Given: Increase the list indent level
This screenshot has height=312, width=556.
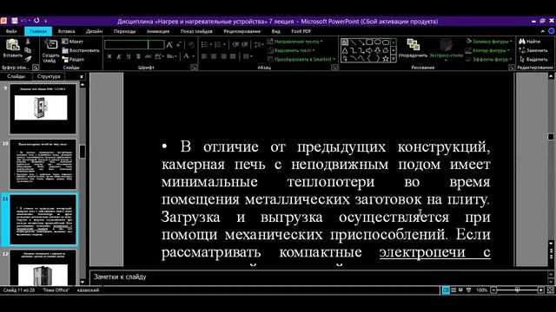Looking at the screenshot, I should pyautogui.click(x=245, y=44).
